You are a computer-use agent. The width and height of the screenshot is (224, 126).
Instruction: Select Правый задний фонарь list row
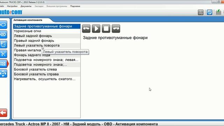(x=47, y=41)
